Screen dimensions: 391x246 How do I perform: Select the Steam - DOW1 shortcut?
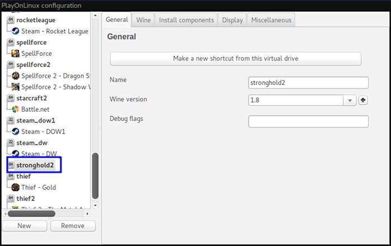(43, 131)
